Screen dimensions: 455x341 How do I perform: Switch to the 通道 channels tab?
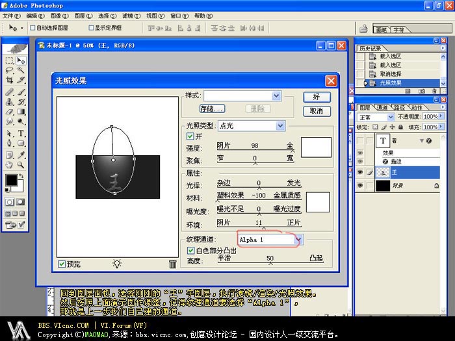pos(383,107)
